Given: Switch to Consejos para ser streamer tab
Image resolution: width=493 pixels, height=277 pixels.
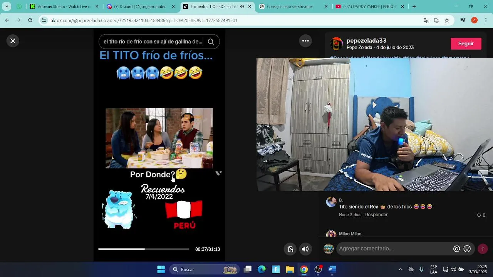Looking at the screenshot, I should pyautogui.click(x=290, y=7).
